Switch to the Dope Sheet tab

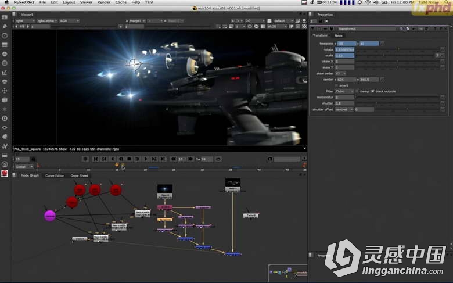coord(79,175)
